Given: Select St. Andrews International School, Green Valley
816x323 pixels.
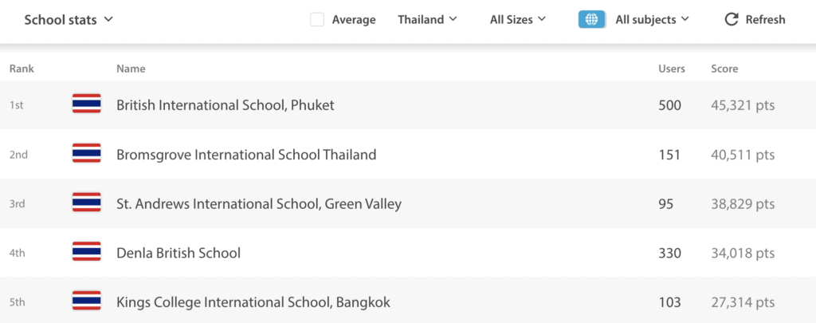Looking at the screenshot, I should pos(259,204).
